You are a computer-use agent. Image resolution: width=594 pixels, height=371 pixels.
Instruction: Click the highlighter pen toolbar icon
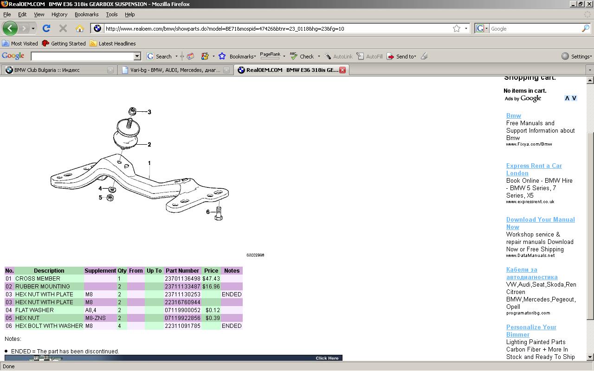pos(424,56)
